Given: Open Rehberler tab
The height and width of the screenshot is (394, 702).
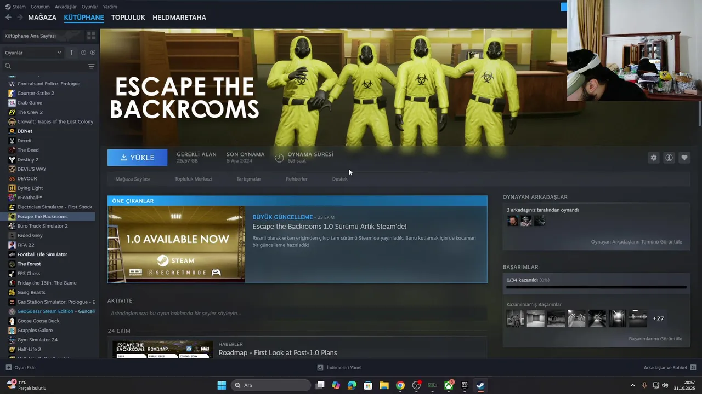Looking at the screenshot, I should pyautogui.click(x=296, y=179).
